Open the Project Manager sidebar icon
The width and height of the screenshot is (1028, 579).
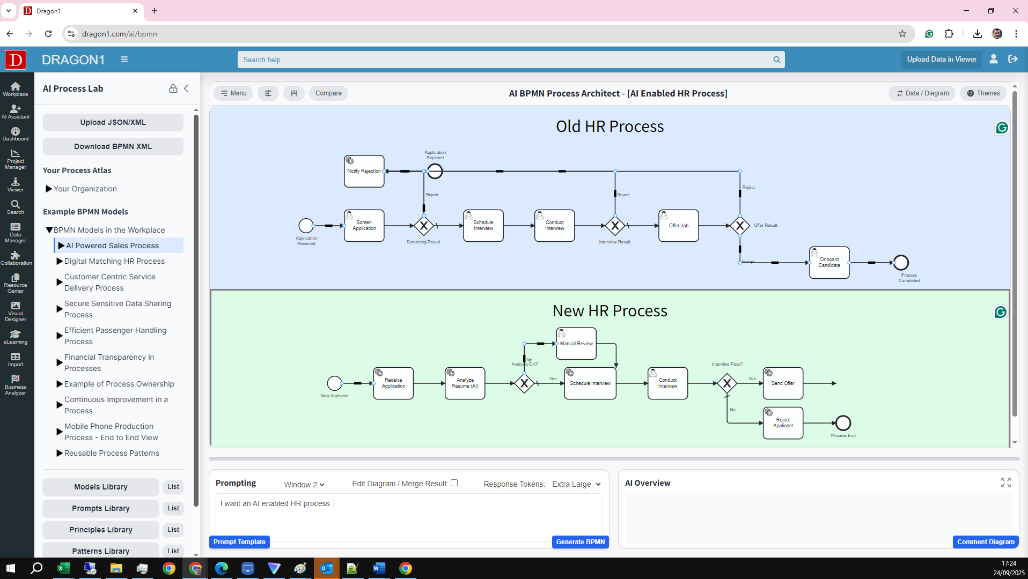point(16,159)
